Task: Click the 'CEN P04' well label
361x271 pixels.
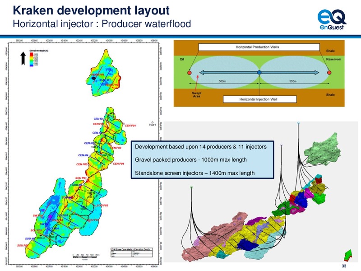Action: pyautogui.click(x=119, y=164)
